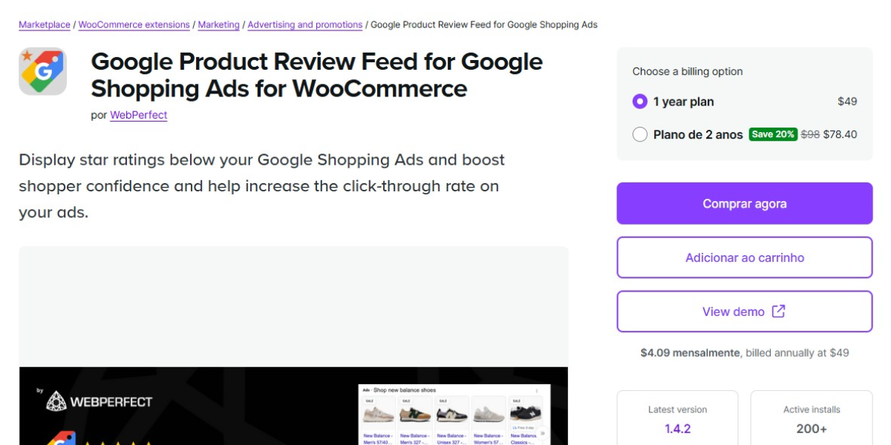891x445 pixels.
Task: Select the 1 year plan radio button
Action: (640, 102)
